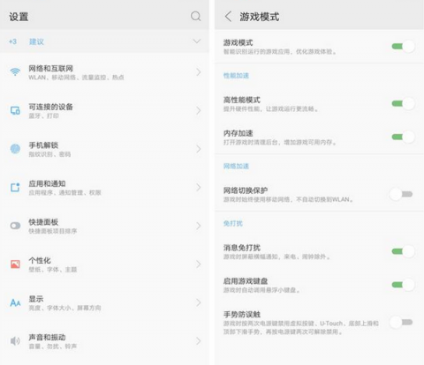
Task: Turn on the 手势防误触 toggle
Action: coord(401,323)
